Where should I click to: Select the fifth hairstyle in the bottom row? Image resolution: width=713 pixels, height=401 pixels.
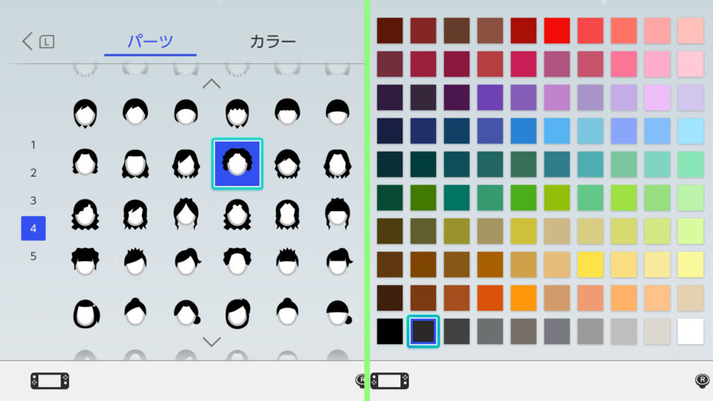pos(288,312)
